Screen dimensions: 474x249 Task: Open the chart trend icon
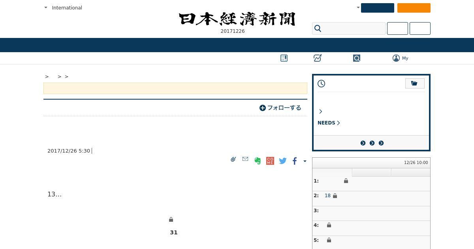point(318,58)
